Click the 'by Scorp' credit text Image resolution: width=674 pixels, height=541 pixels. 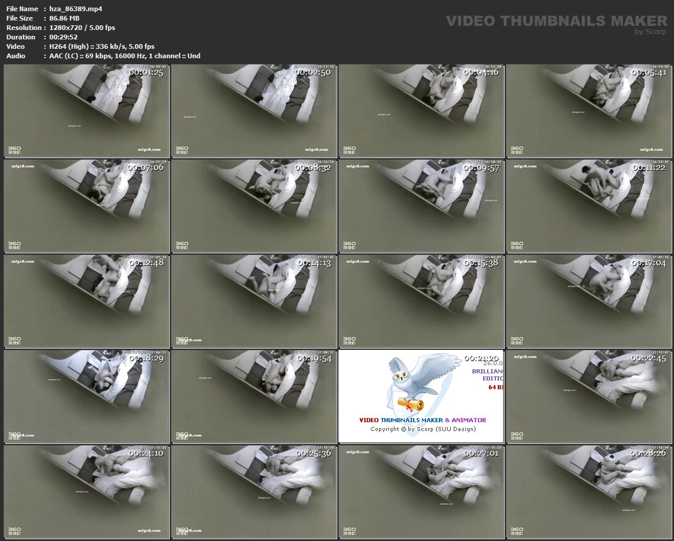point(650,31)
